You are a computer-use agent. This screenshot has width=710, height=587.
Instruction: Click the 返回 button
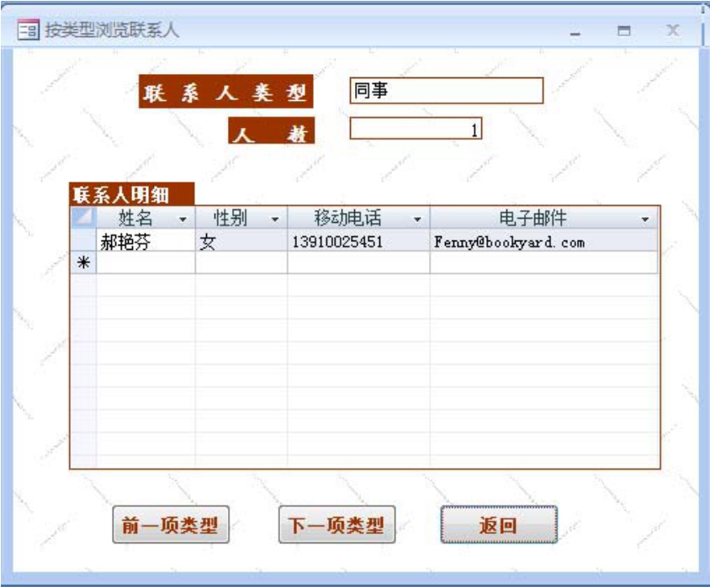click(499, 526)
